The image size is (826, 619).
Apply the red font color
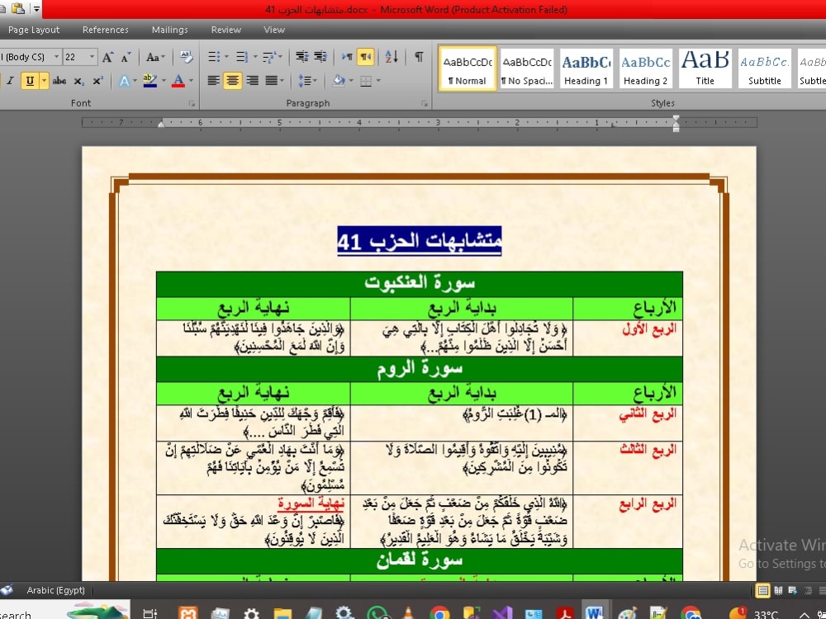coord(178,81)
